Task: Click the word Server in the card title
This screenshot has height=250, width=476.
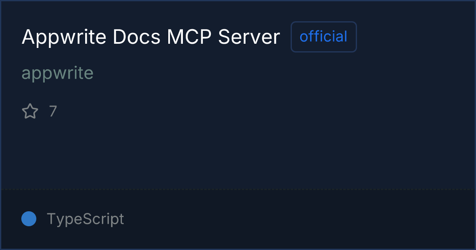Action: [x=249, y=37]
